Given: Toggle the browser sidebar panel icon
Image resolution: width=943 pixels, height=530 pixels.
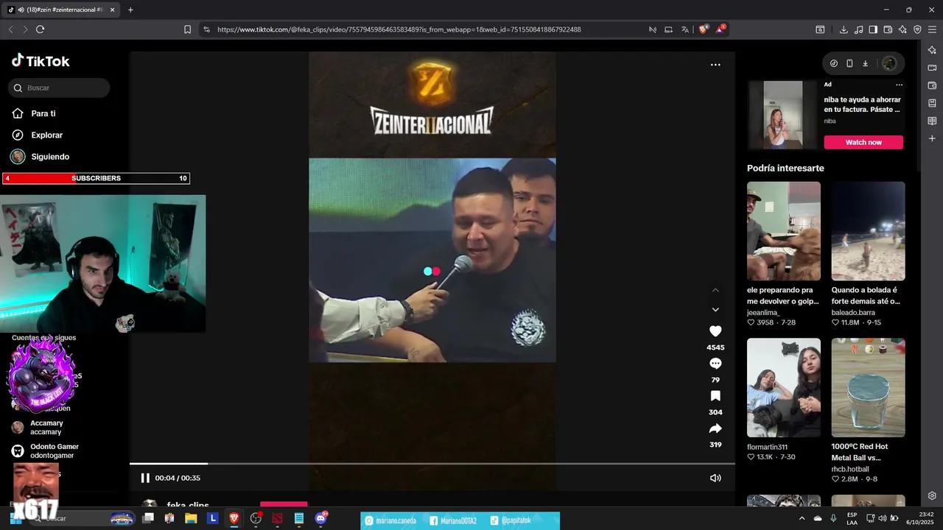Looking at the screenshot, I should click(873, 29).
